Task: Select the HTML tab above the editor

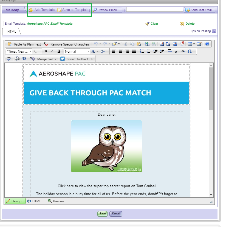Action: point(12,32)
